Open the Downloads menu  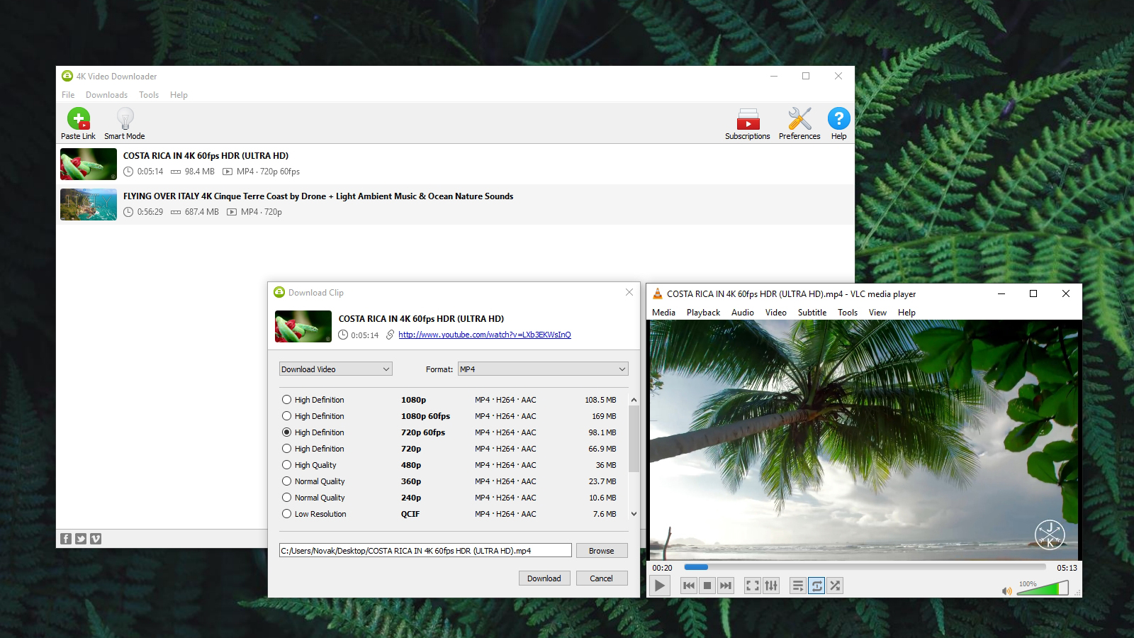tap(106, 95)
